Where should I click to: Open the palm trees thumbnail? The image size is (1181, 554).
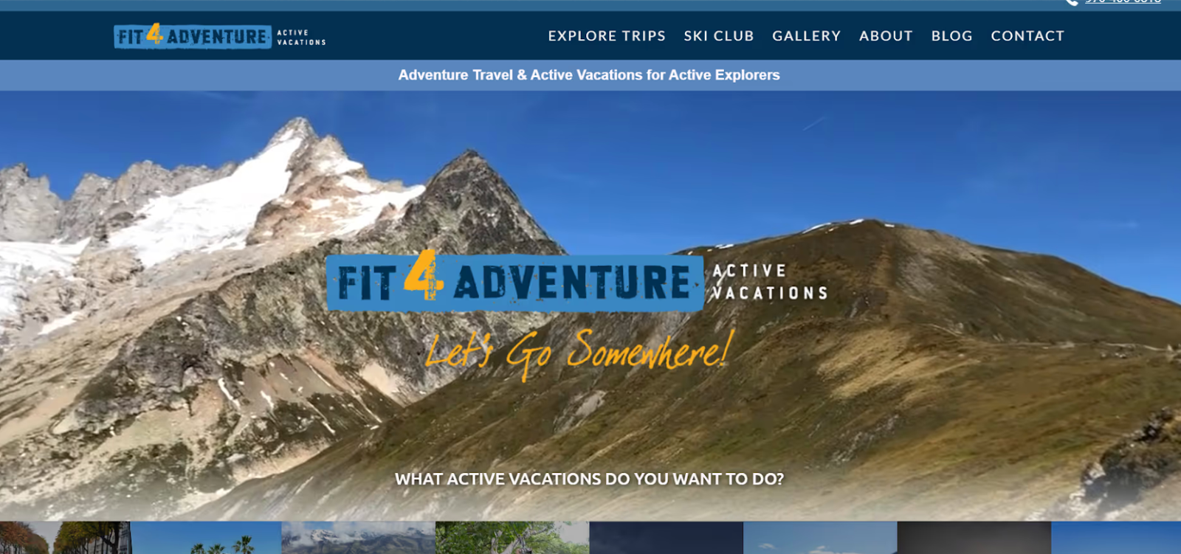click(206, 538)
